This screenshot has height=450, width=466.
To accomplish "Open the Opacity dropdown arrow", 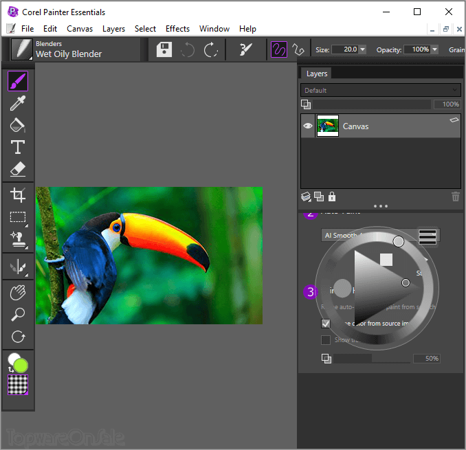I will (x=434, y=49).
